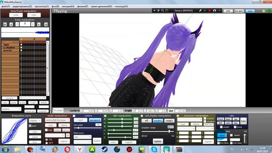The width and height of the screenshot is (272, 153).
Task: Open the WinRAR taskbar icon
Action: (179, 149)
